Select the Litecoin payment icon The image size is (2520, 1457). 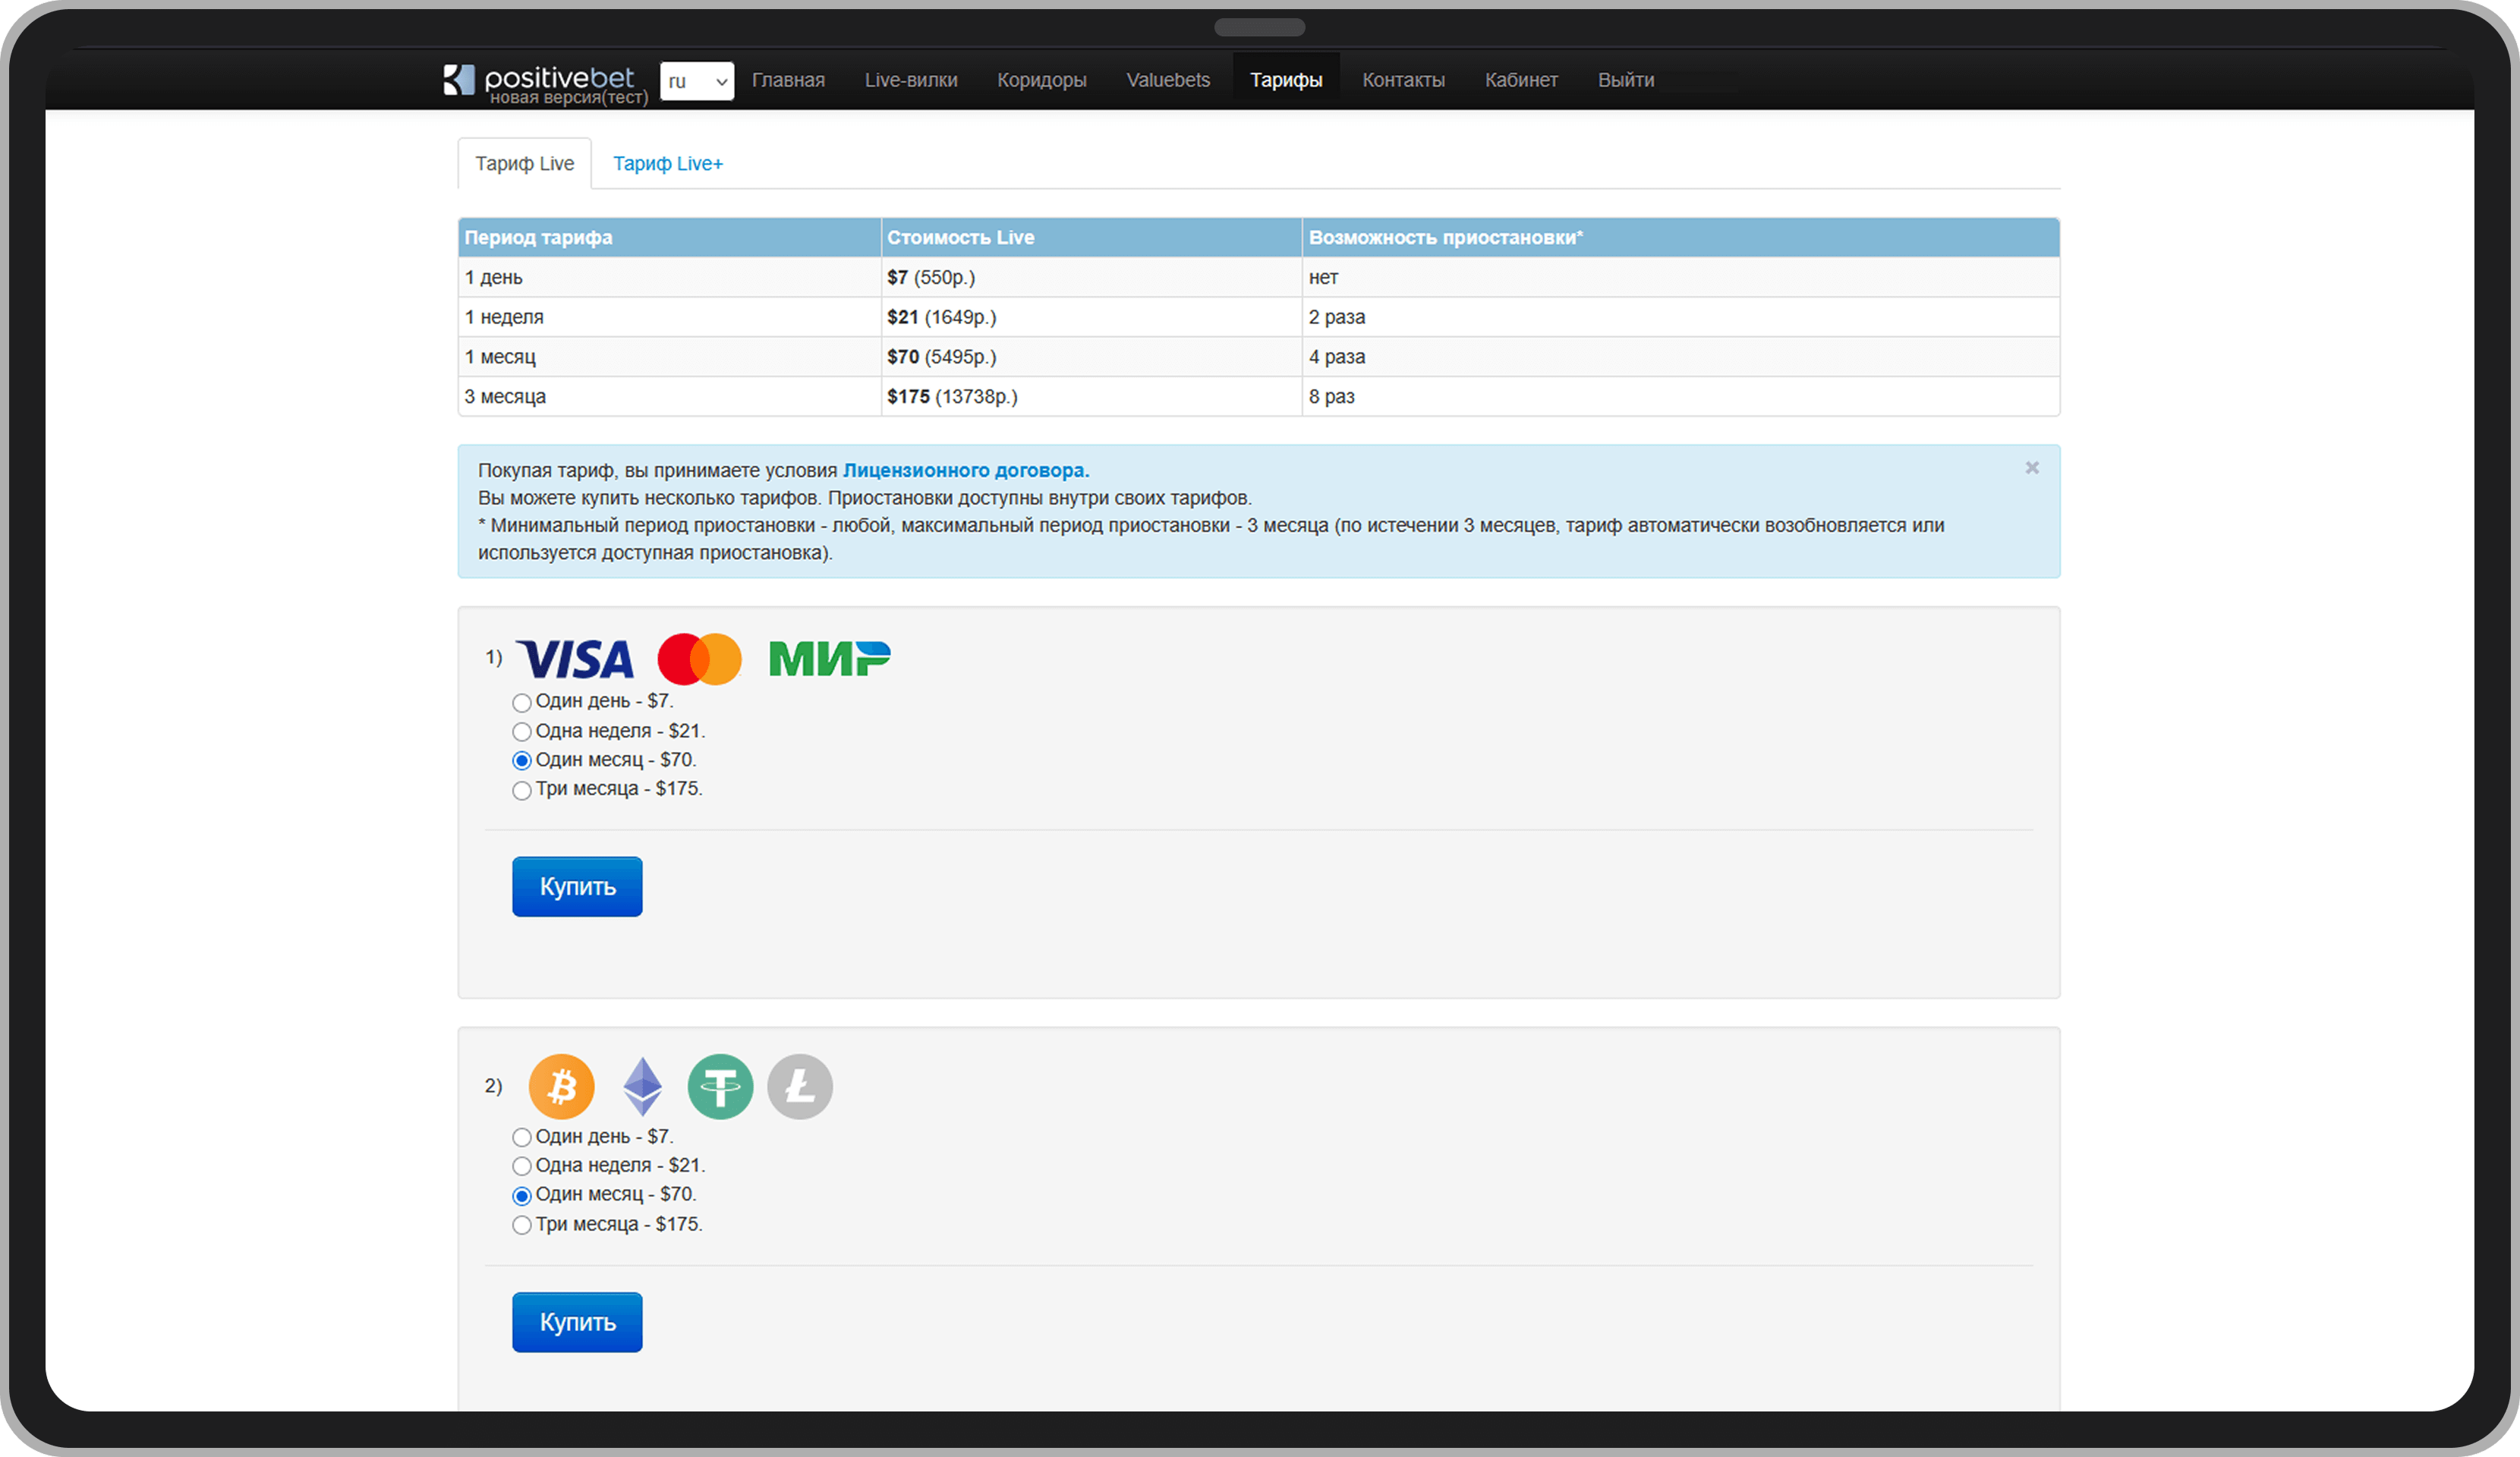[799, 1086]
